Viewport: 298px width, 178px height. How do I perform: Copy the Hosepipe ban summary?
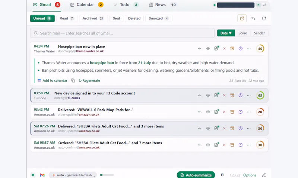click(x=73, y=81)
